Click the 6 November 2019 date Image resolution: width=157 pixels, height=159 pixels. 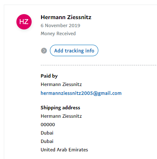(60, 26)
